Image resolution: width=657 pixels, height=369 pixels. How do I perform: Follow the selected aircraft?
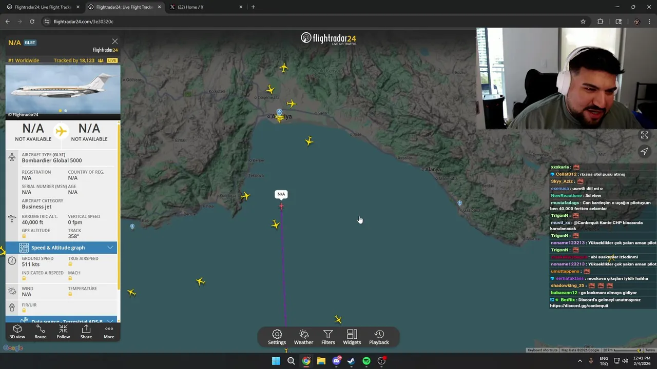coord(63,332)
